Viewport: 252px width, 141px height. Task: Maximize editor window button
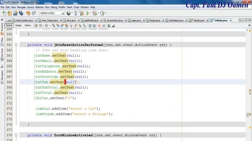[250, 20]
